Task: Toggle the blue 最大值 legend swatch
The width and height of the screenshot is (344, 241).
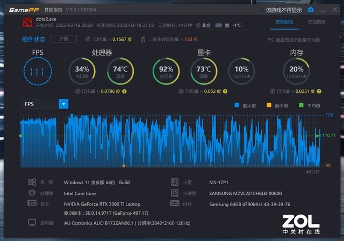Action: 236,105
